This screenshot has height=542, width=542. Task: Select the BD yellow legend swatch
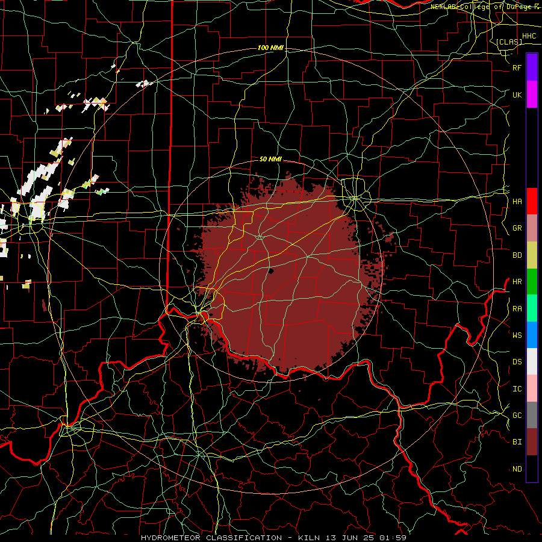pyautogui.click(x=532, y=255)
